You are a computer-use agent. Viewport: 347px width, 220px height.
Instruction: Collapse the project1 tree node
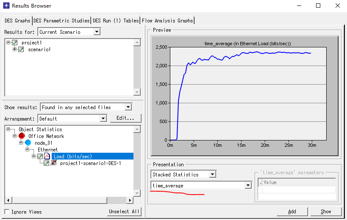[8, 42]
